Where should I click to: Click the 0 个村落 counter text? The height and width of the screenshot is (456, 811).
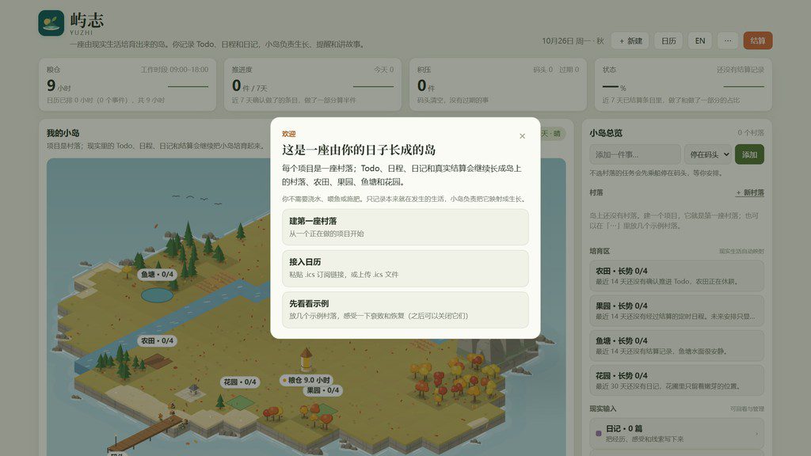tap(751, 133)
